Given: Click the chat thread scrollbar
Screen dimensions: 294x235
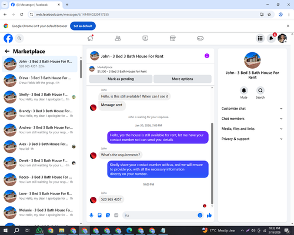Looking at the screenshot, I should click(212, 163).
